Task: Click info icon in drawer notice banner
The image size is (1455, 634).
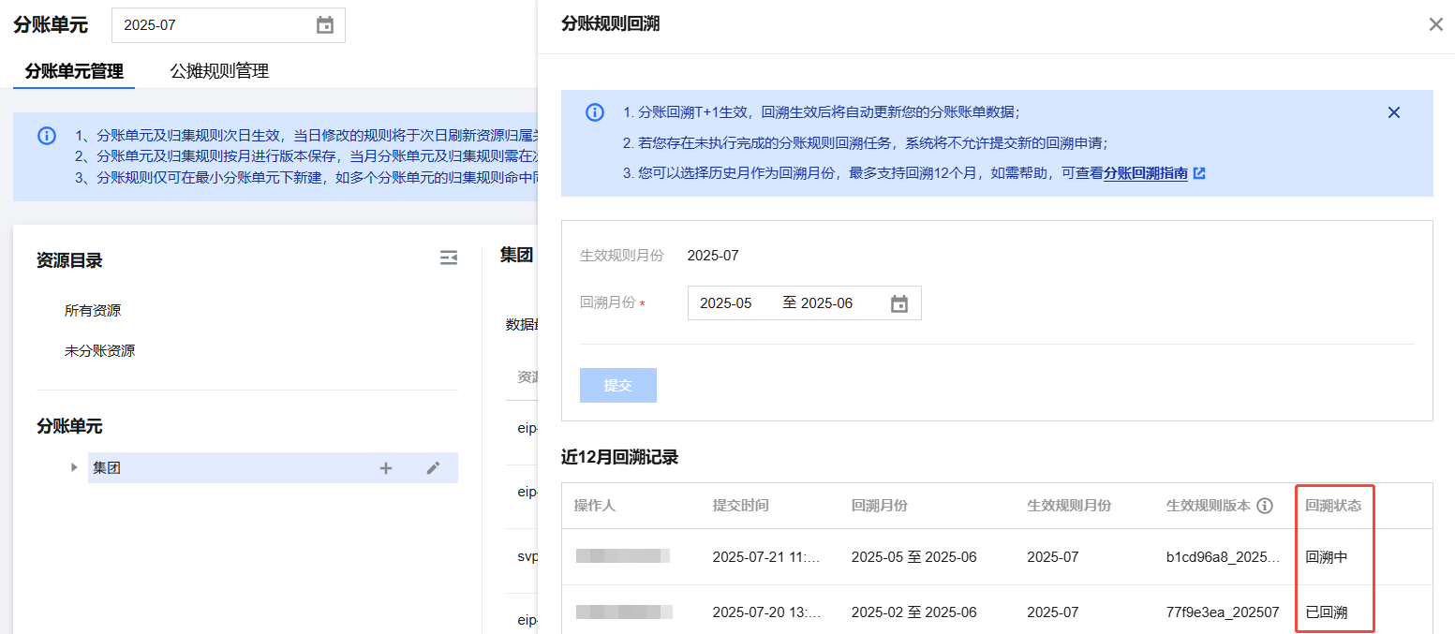Action: tap(595, 112)
